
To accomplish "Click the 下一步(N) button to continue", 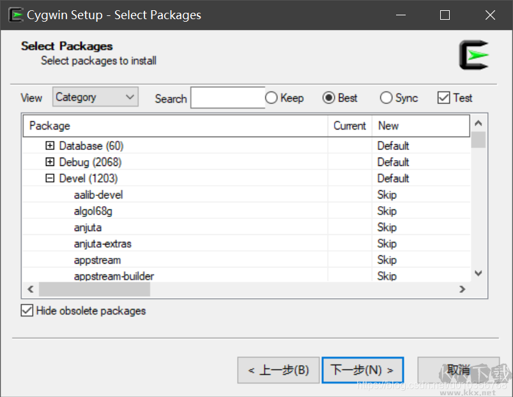I will (x=362, y=370).
